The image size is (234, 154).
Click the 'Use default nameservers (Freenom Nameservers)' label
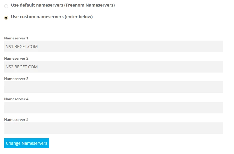click(63, 5)
